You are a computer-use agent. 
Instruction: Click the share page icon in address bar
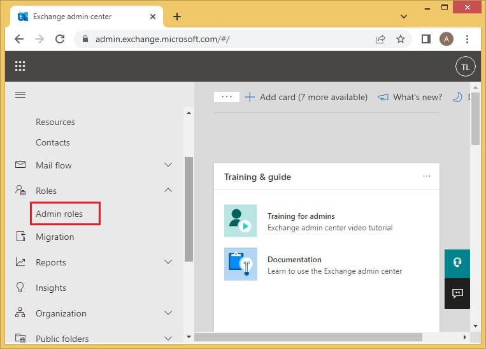[380, 39]
